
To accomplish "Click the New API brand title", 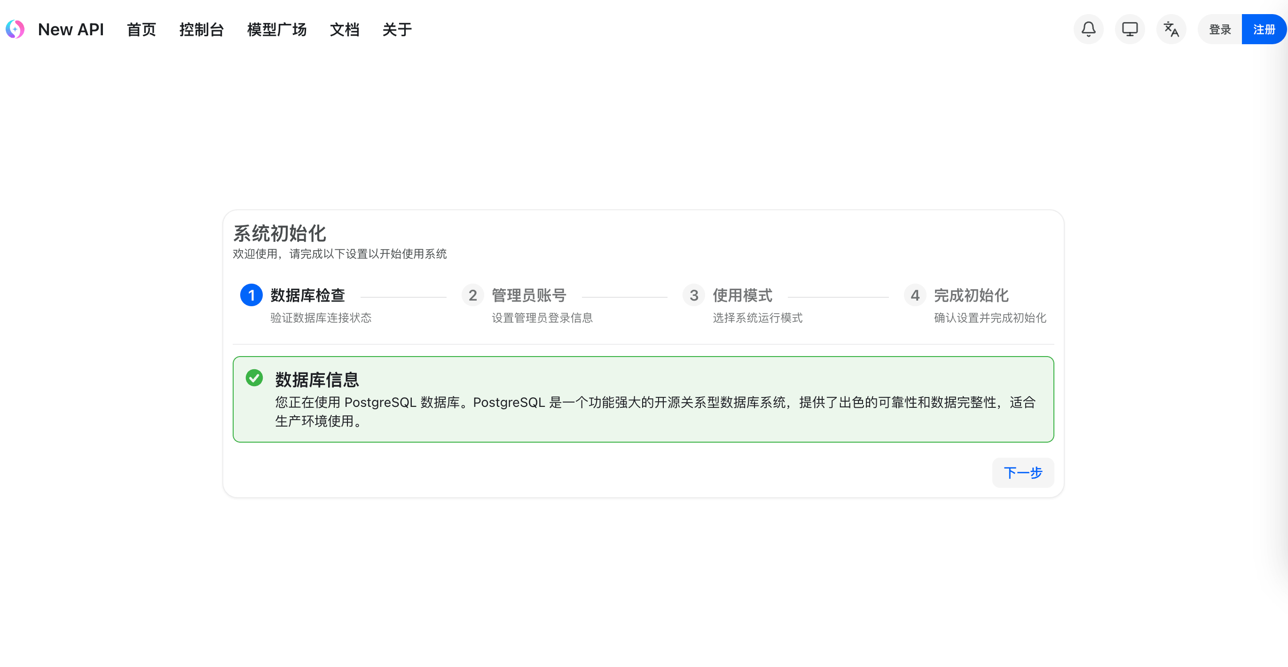I will click(x=71, y=30).
